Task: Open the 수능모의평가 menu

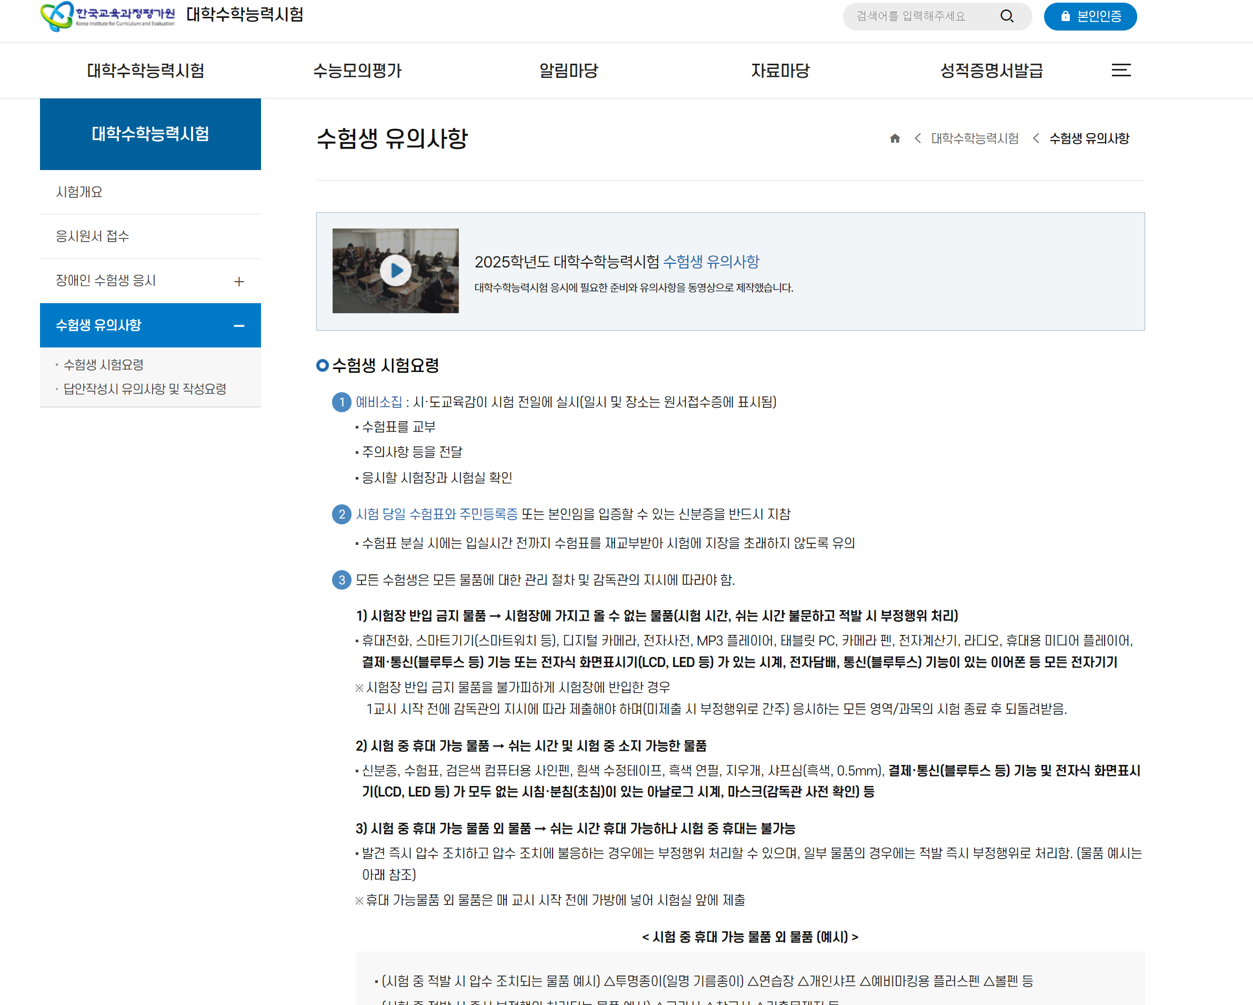Action: coord(357,71)
